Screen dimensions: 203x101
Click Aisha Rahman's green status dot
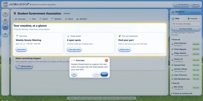click(172, 44)
